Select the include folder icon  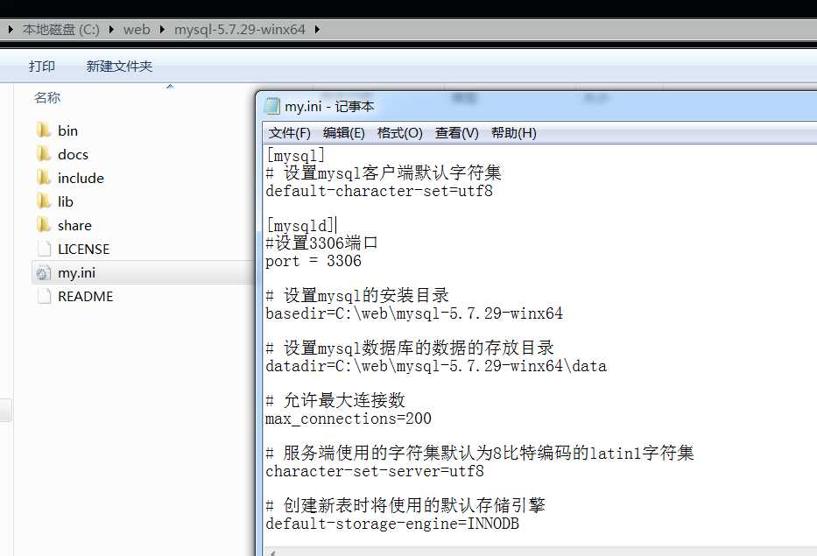[44, 178]
